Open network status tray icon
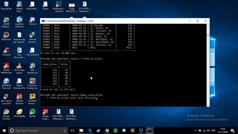This screenshot has height=134, width=238. click(204, 131)
